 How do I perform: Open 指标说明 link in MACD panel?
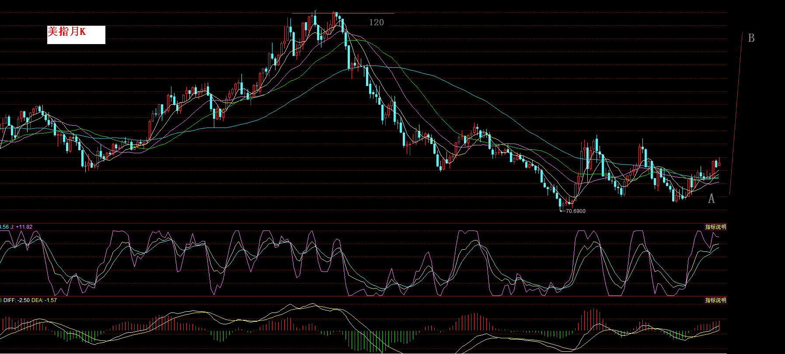715,300
